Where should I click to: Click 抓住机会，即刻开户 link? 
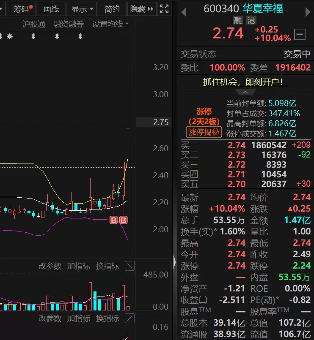(x=245, y=82)
